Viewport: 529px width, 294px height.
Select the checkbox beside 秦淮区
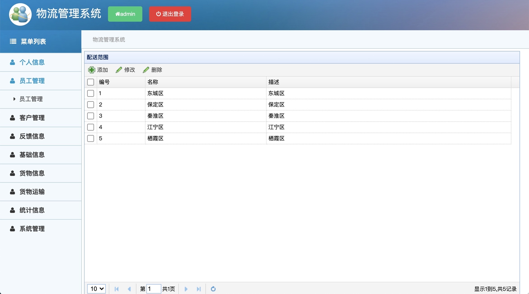pyautogui.click(x=91, y=116)
